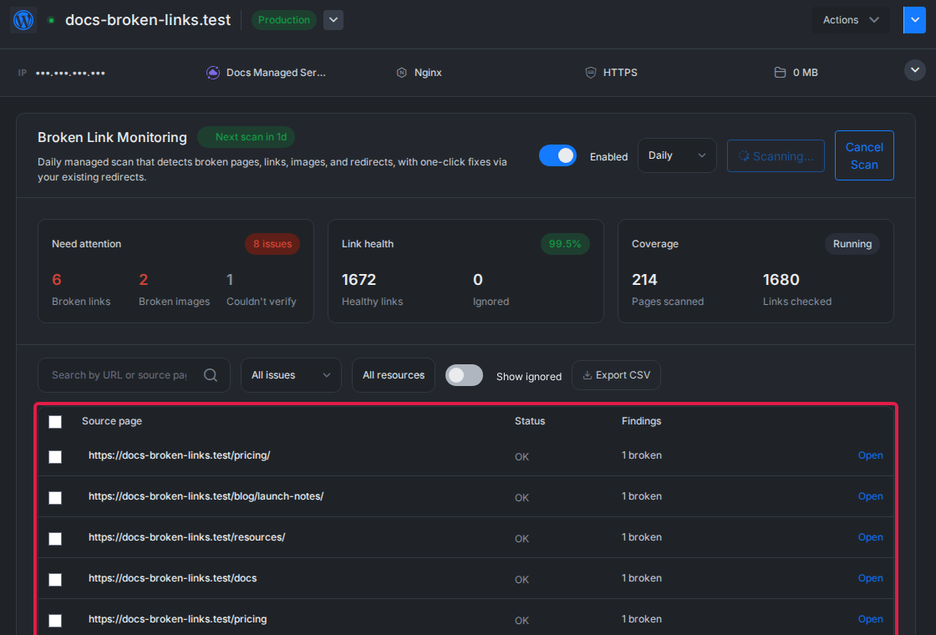
Task: Click the download icon in Export CSV
Action: 588,375
